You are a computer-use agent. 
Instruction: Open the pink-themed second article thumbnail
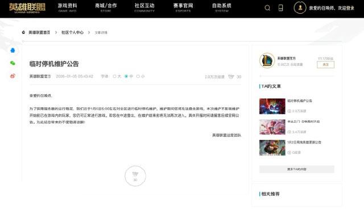click(x=272, y=127)
